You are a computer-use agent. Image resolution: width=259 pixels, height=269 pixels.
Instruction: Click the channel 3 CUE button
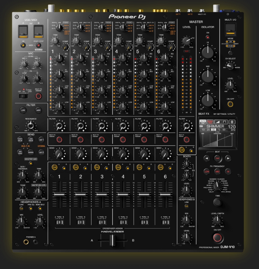[97, 167]
